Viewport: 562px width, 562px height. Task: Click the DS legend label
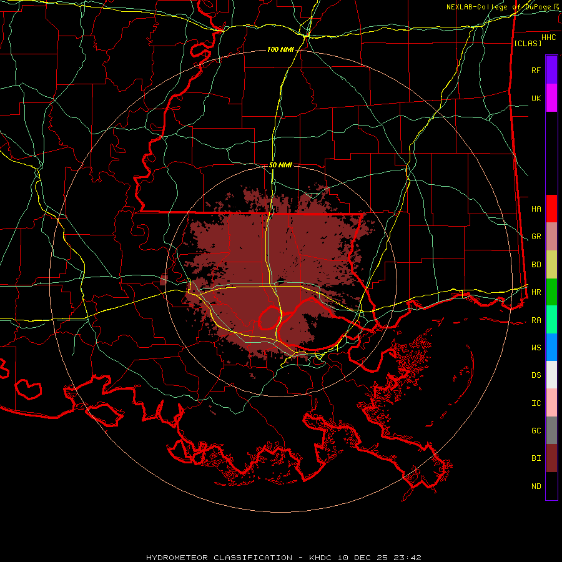coord(536,375)
